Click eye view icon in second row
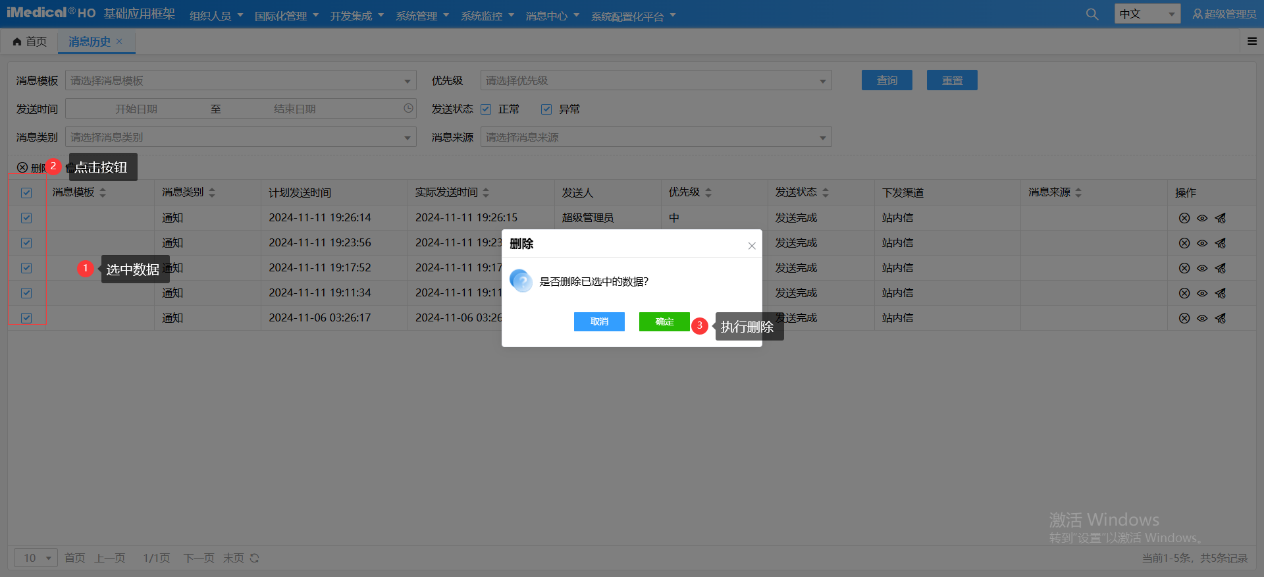Viewport: 1264px width, 577px height. click(x=1201, y=243)
